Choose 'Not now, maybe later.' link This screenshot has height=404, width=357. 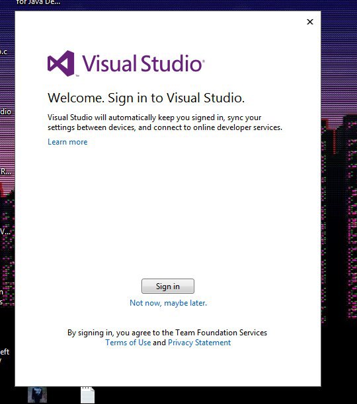168,303
